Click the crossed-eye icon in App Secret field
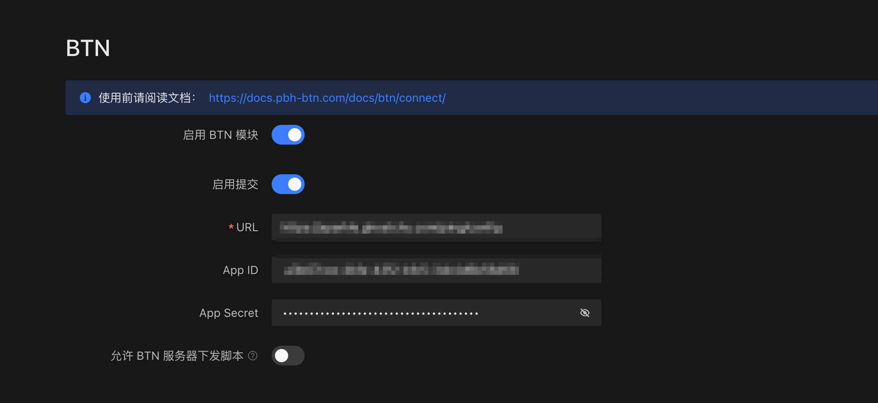The image size is (878, 403). point(585,313)
